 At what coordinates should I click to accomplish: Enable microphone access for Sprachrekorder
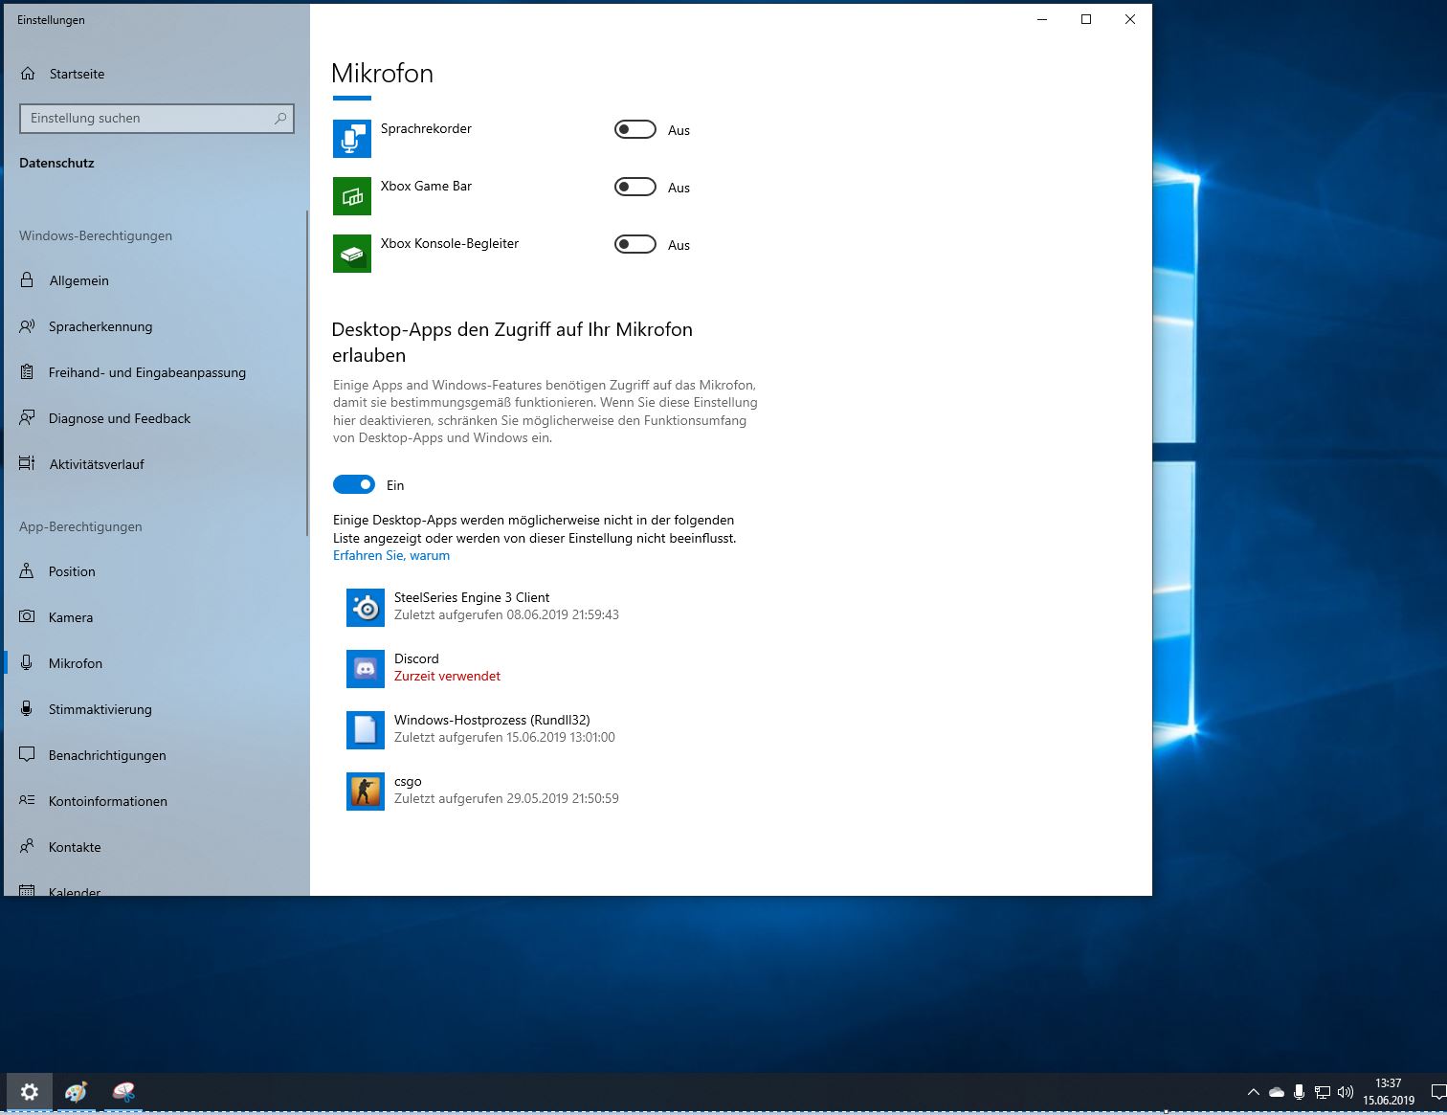pos(635,129)
